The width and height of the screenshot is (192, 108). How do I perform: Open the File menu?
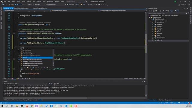pos(5,1)
